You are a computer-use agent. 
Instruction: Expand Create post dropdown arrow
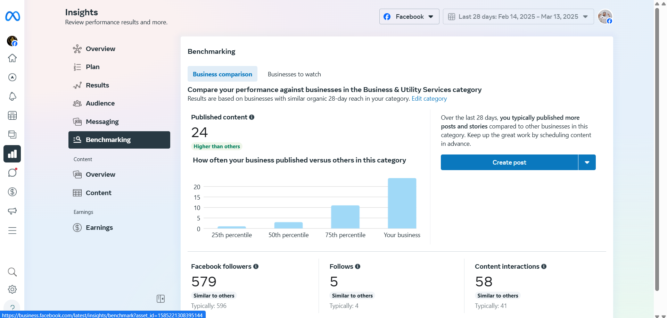[587, 162]
